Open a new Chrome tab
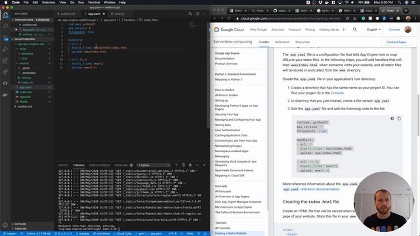Image resolution: width=420 pixels, height=236 pixels. [x=406, y=10]
